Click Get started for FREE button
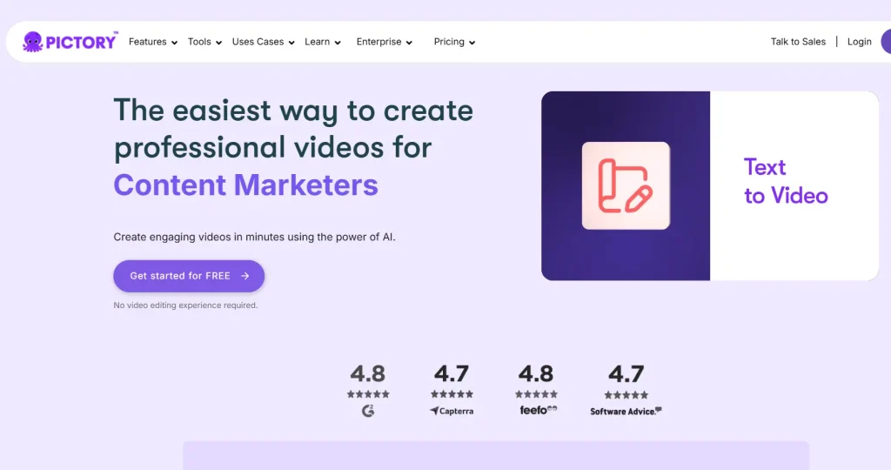The height and width of the screenshot is (470, 891). coord(189,276)
